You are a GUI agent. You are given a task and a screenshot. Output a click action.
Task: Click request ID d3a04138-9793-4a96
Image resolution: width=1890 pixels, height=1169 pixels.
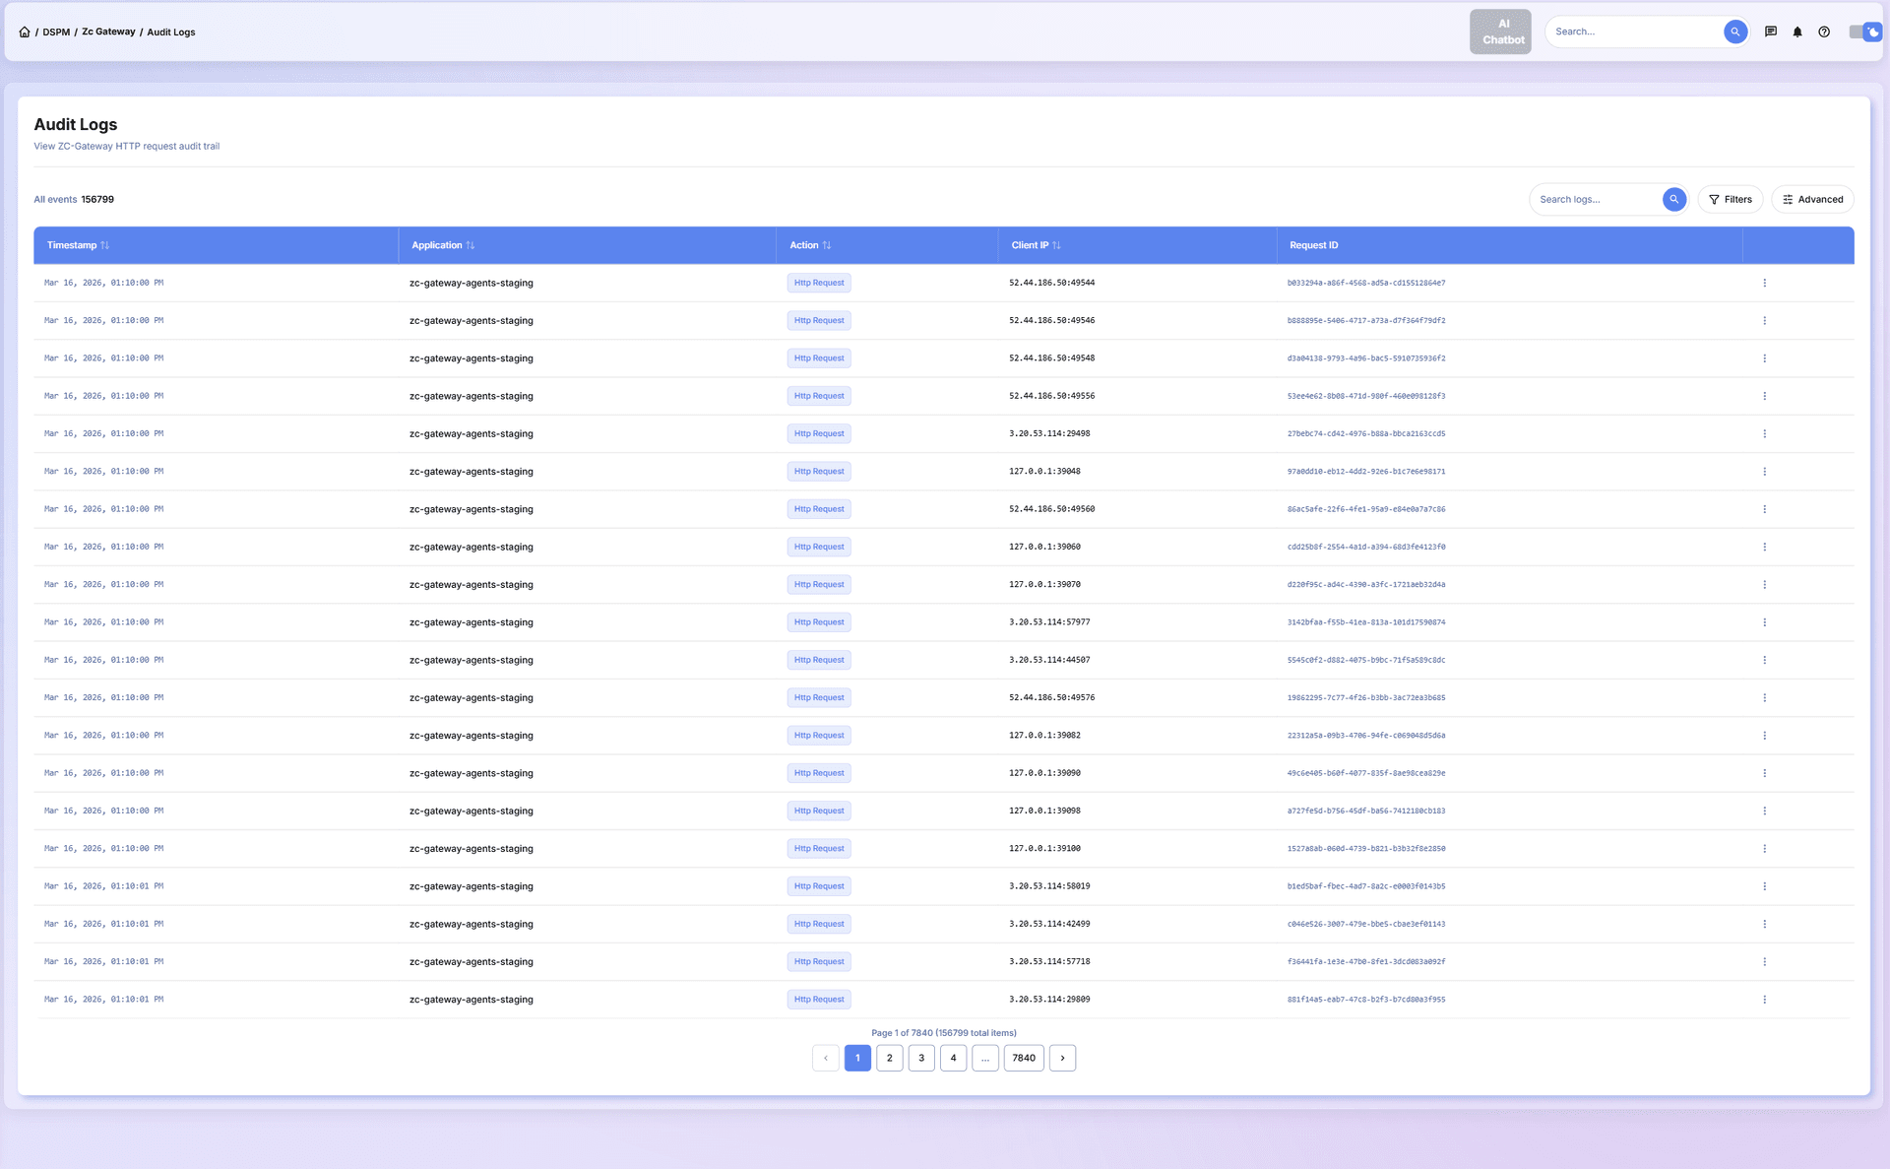1366,358
